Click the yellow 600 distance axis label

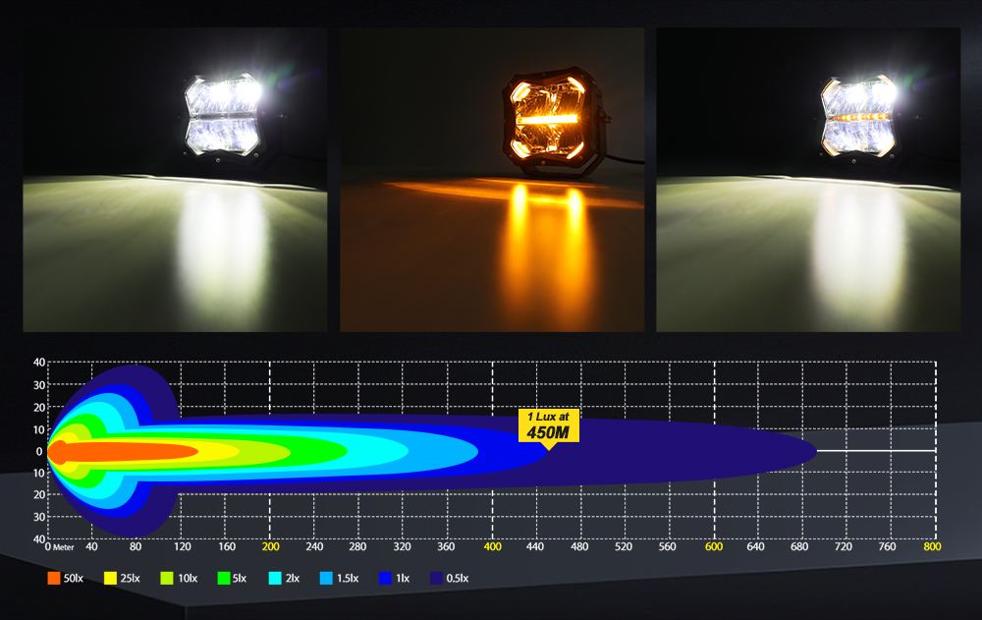[x=714, y=547]
